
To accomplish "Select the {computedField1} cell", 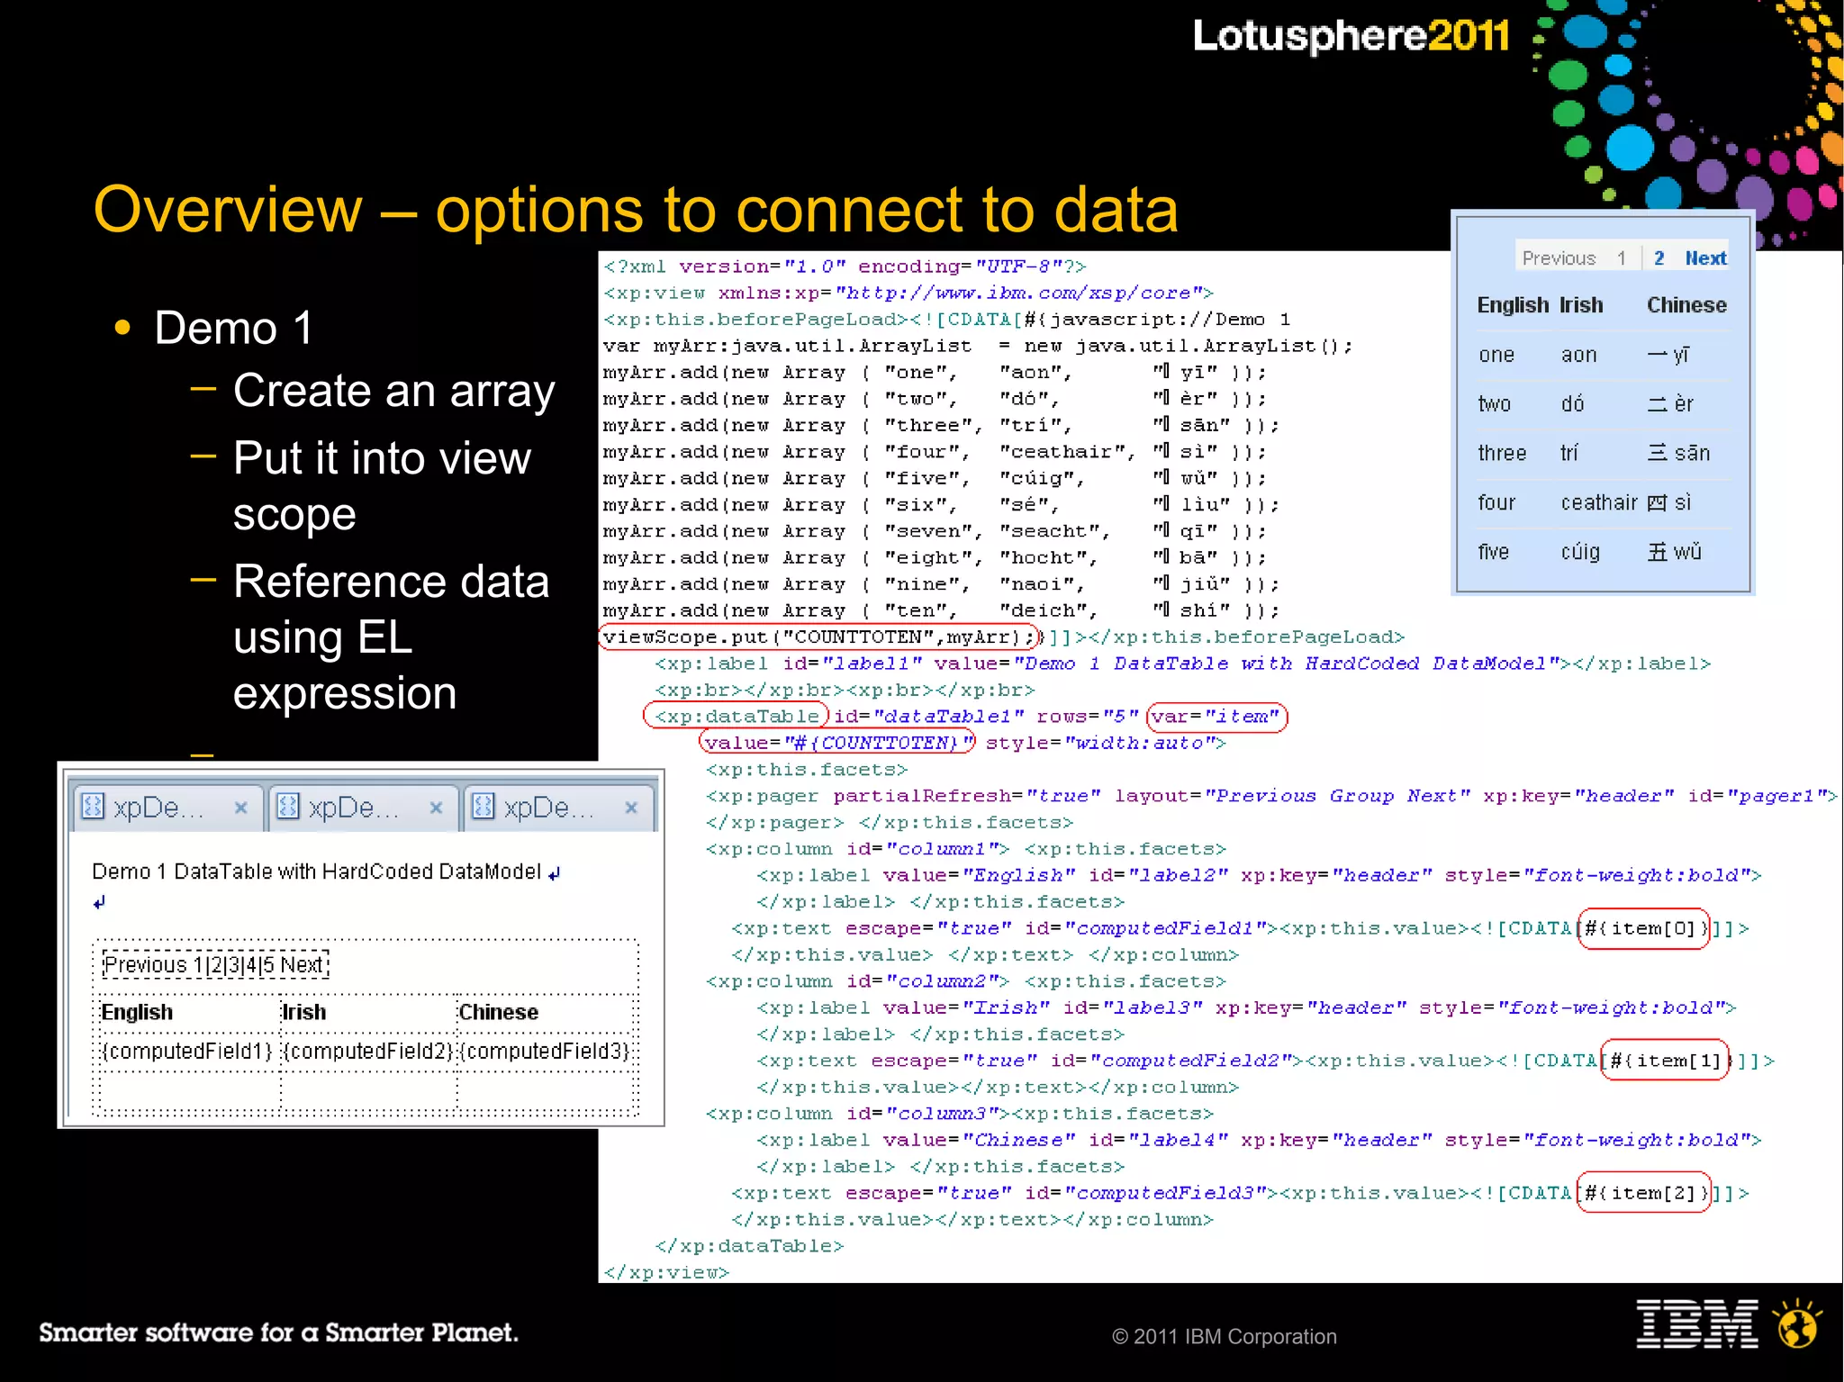I will click(187, 1051).
